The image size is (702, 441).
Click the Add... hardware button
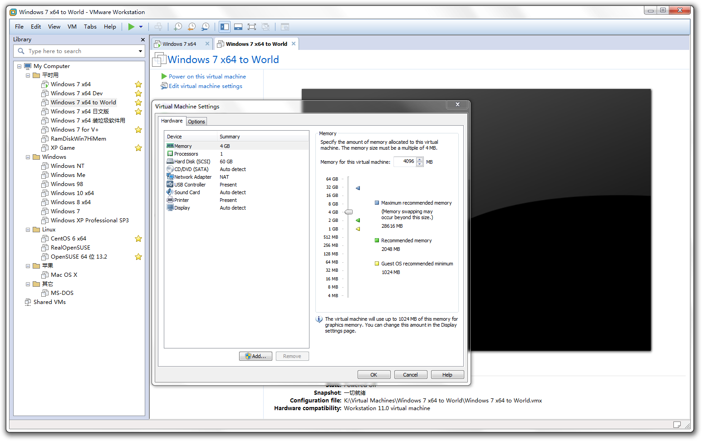tap(255, 356)
